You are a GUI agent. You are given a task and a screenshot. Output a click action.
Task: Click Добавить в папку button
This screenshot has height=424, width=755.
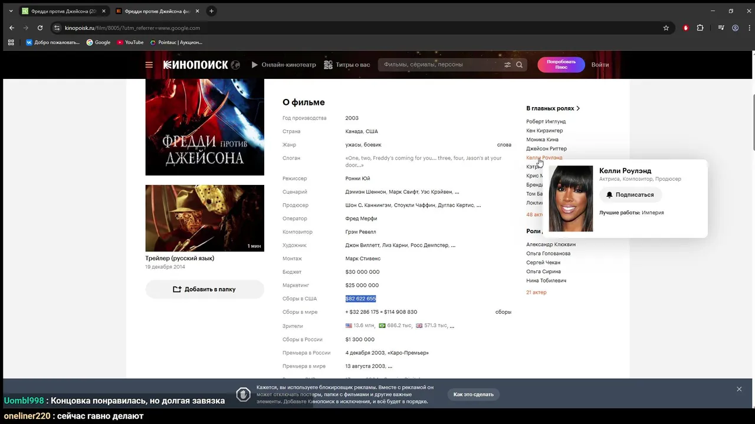point(205,289)
